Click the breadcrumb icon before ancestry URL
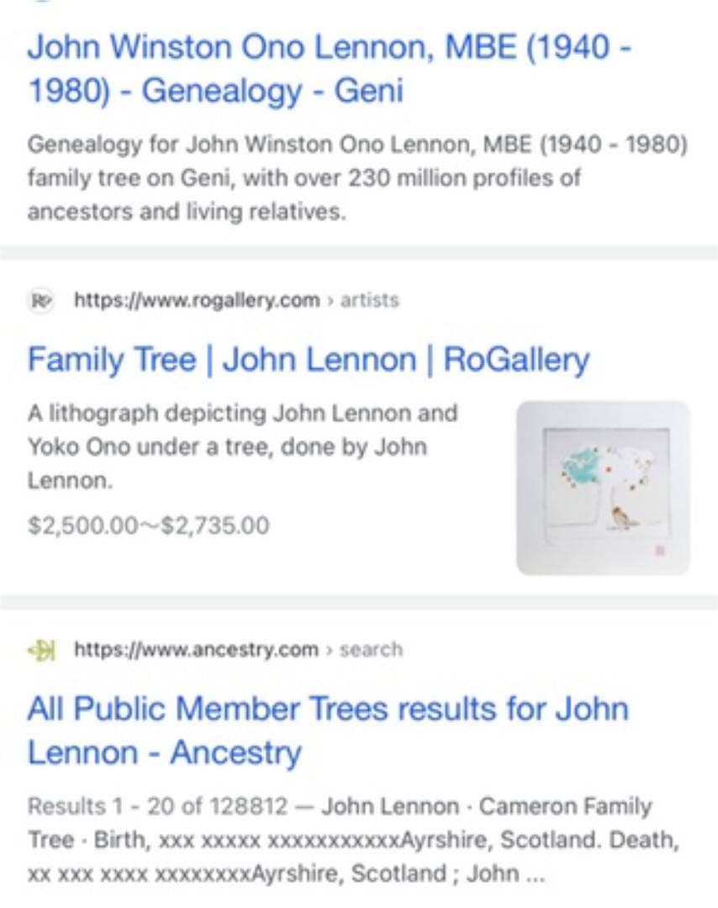This screenshot has height=908, width=718. pyautogui.click(x=39, y=648)
